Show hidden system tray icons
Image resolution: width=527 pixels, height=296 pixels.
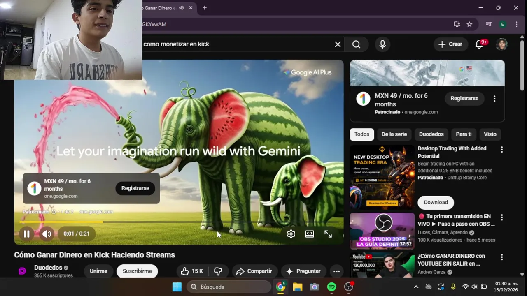(416, 287)
